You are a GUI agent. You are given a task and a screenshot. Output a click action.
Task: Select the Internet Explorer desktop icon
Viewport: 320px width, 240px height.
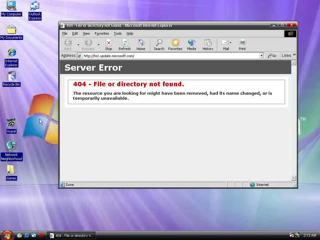point(12,57)
